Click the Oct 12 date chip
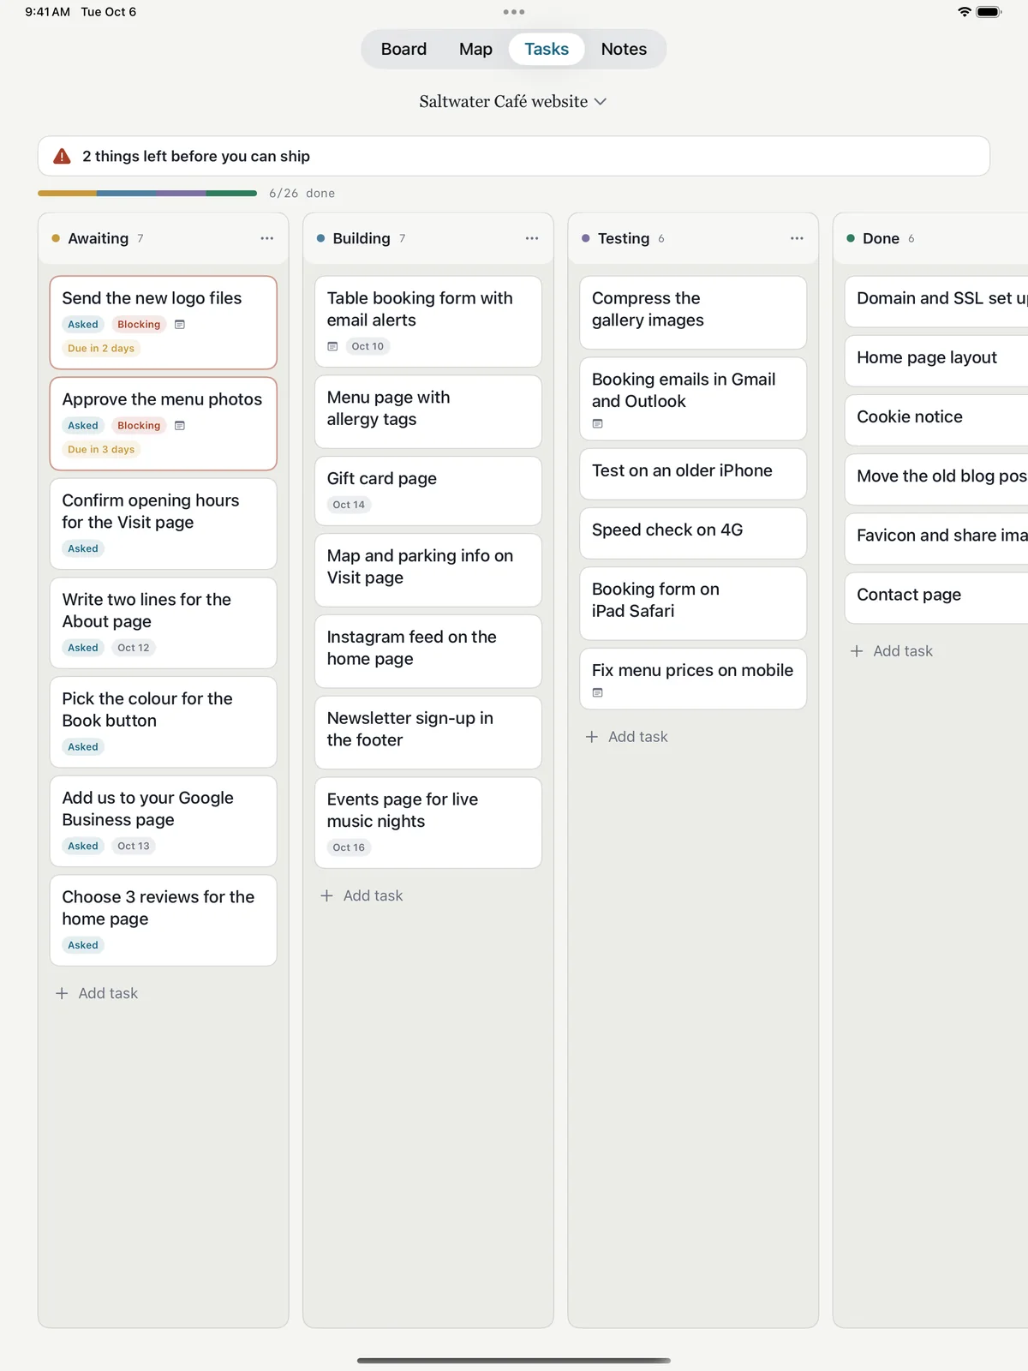The height and width of the screenshot is (1371, 1028). (x=134, y=648)
